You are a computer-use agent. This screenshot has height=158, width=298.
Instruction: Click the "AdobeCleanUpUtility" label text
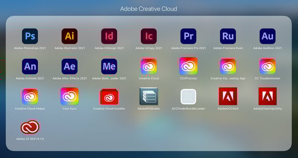point(268,109)
